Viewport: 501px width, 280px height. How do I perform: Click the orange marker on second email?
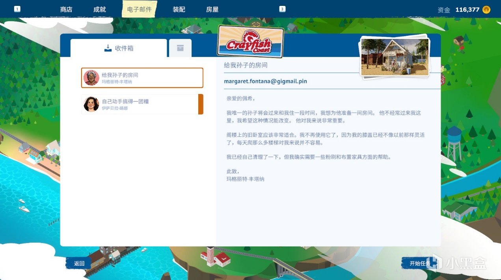coord(201,104)
